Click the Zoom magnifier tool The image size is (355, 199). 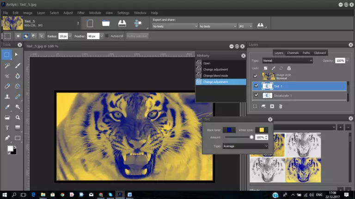18,117
